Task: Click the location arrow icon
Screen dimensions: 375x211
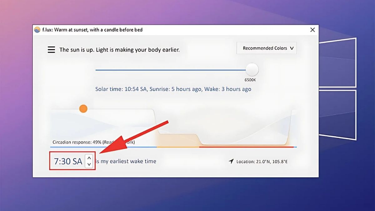Action: tap(231, 161)
